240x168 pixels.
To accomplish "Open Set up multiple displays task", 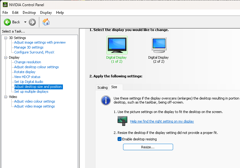I will click(31, 92).
